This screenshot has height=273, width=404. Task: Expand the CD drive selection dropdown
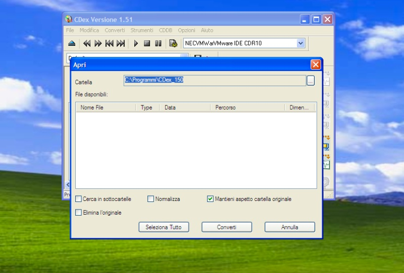pyautogui.click(x=300, y=43)
